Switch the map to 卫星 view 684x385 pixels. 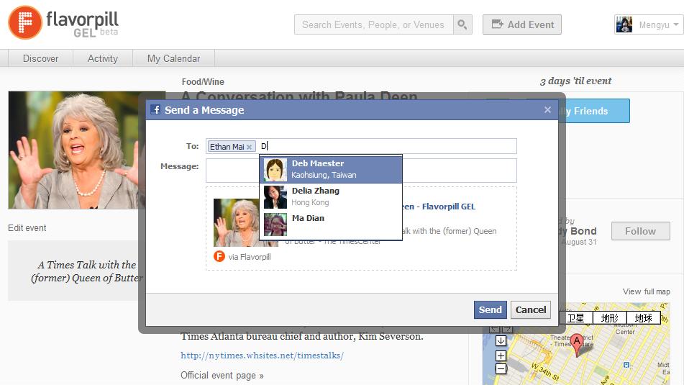coord(576,318)
